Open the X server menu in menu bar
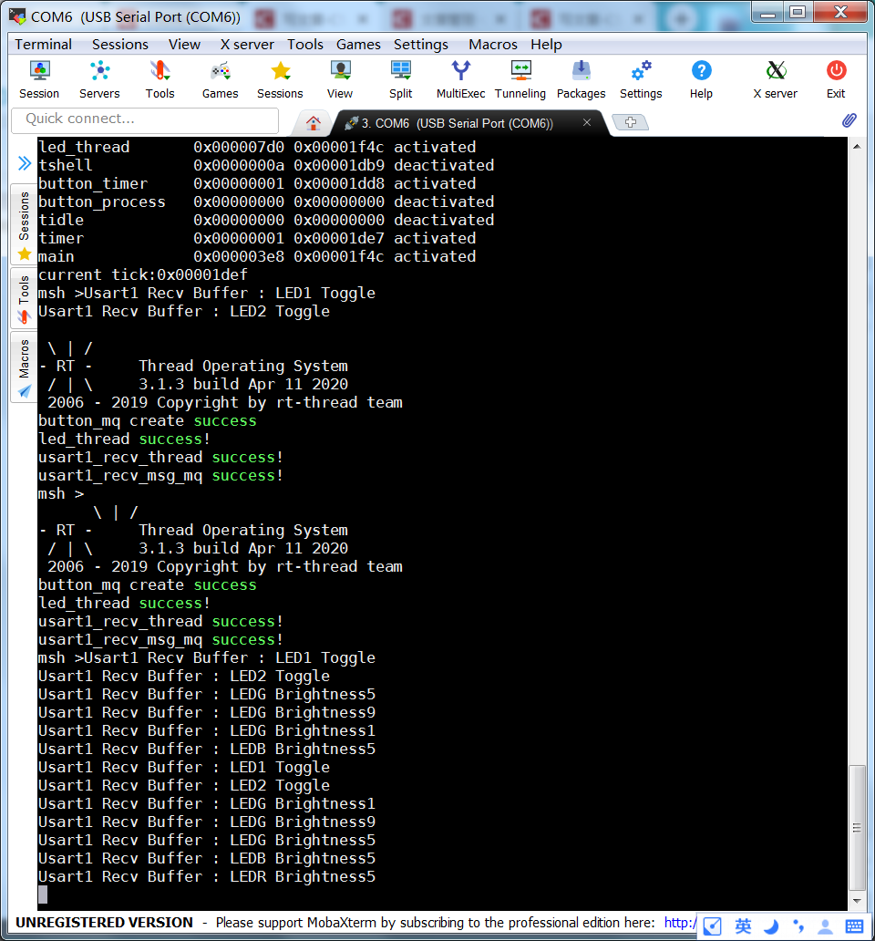The width and height of the screenshot is (875, 941). pos(247,45)
